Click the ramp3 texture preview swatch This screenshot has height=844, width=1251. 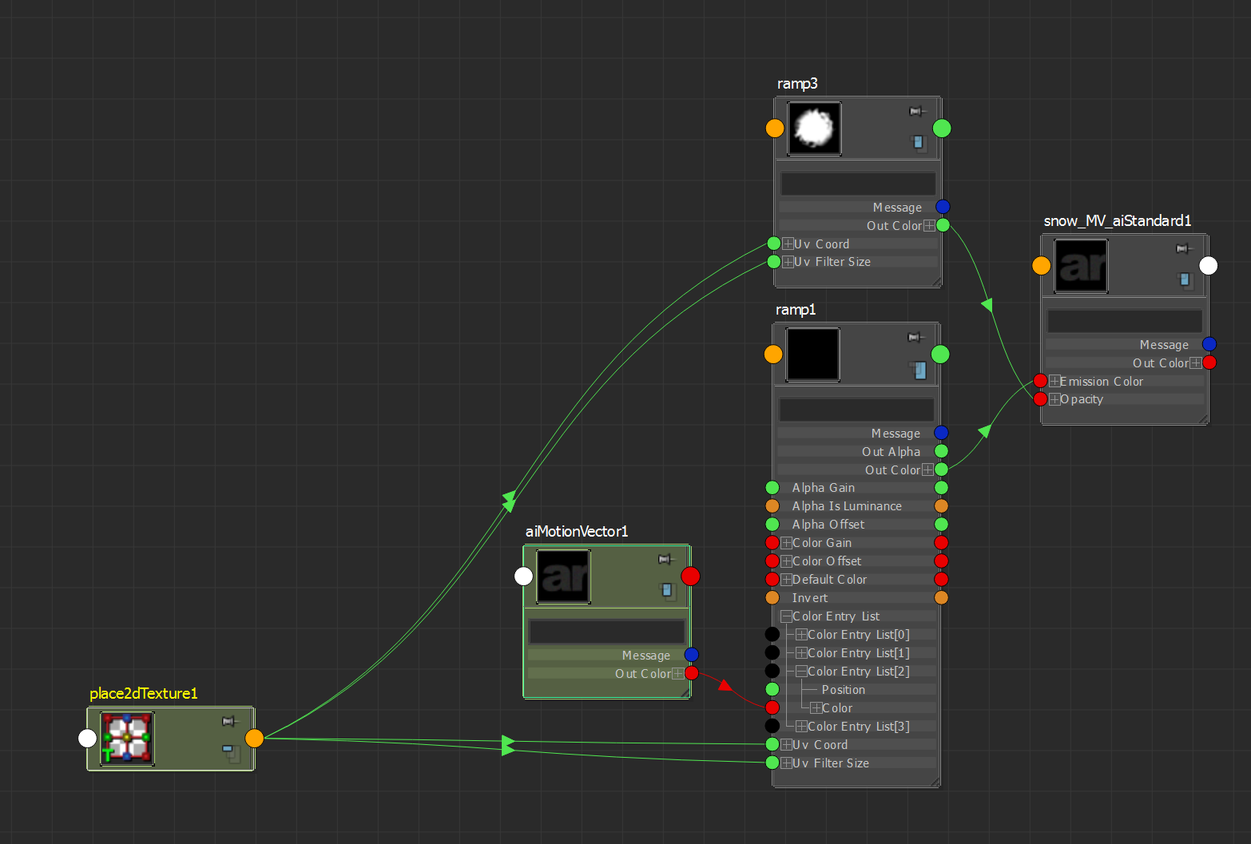coord(814,128)
